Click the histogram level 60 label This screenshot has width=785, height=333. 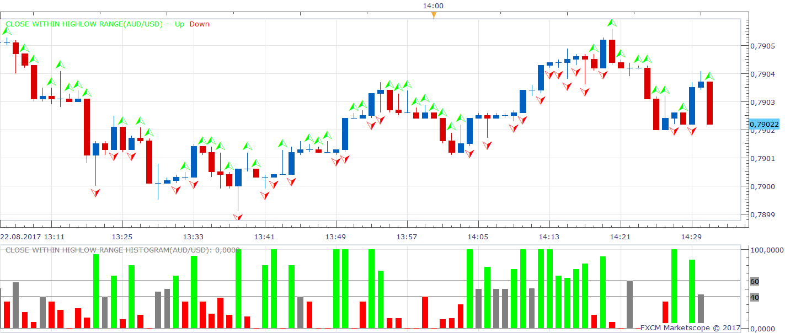pos(755,281)
